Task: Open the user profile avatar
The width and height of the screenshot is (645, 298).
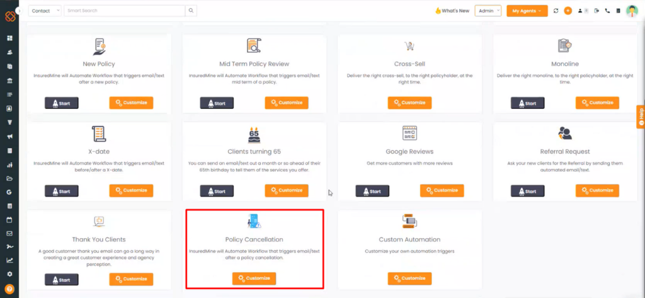Action: [632, 11]
